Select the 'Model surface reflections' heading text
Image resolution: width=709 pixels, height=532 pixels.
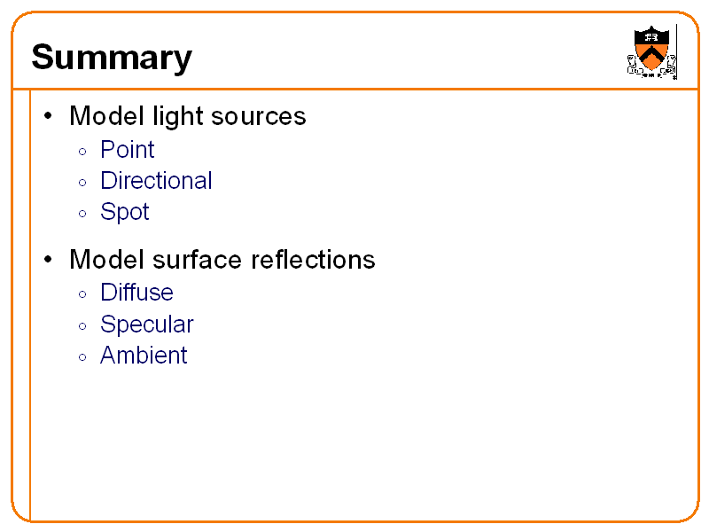point(222,260)
